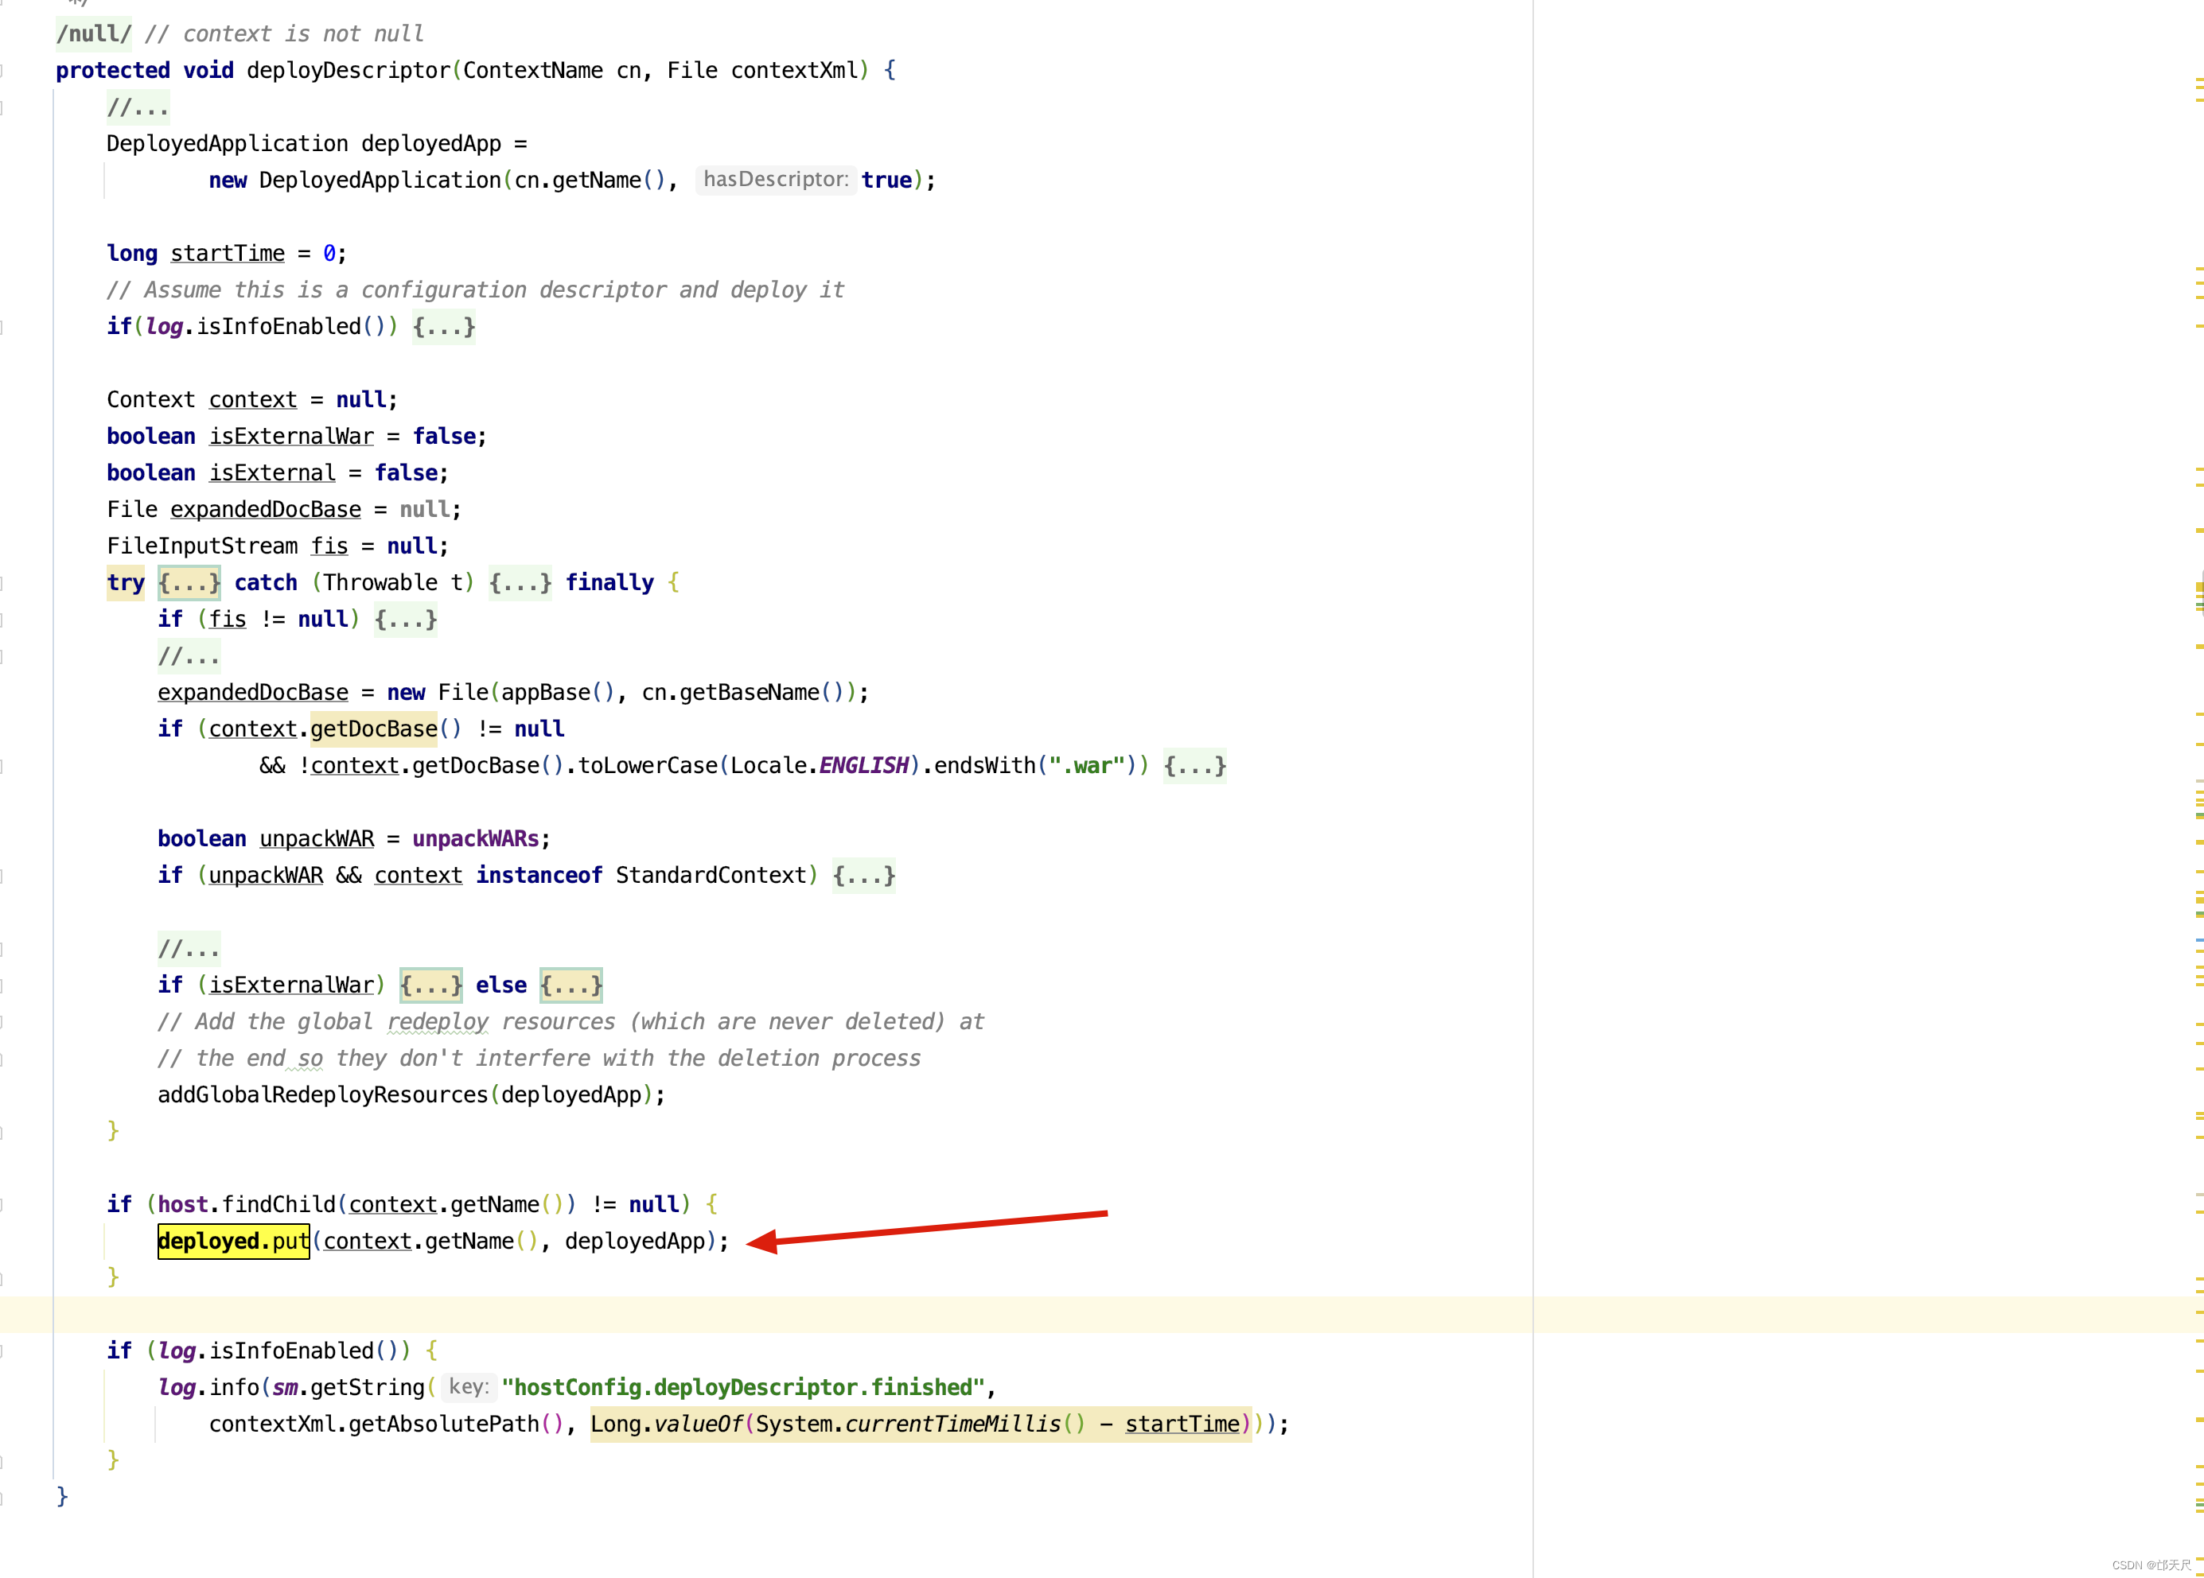Click the ContextName cn parameter
Screen dimensions: 2204x1578
tap(552, 71)
